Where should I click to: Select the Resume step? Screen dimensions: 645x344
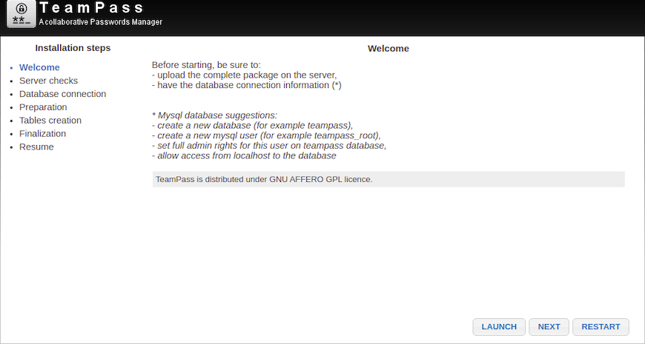(36, 146)
